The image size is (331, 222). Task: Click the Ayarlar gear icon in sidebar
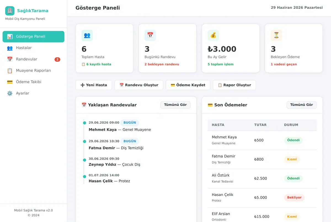(x=10, y=93)
